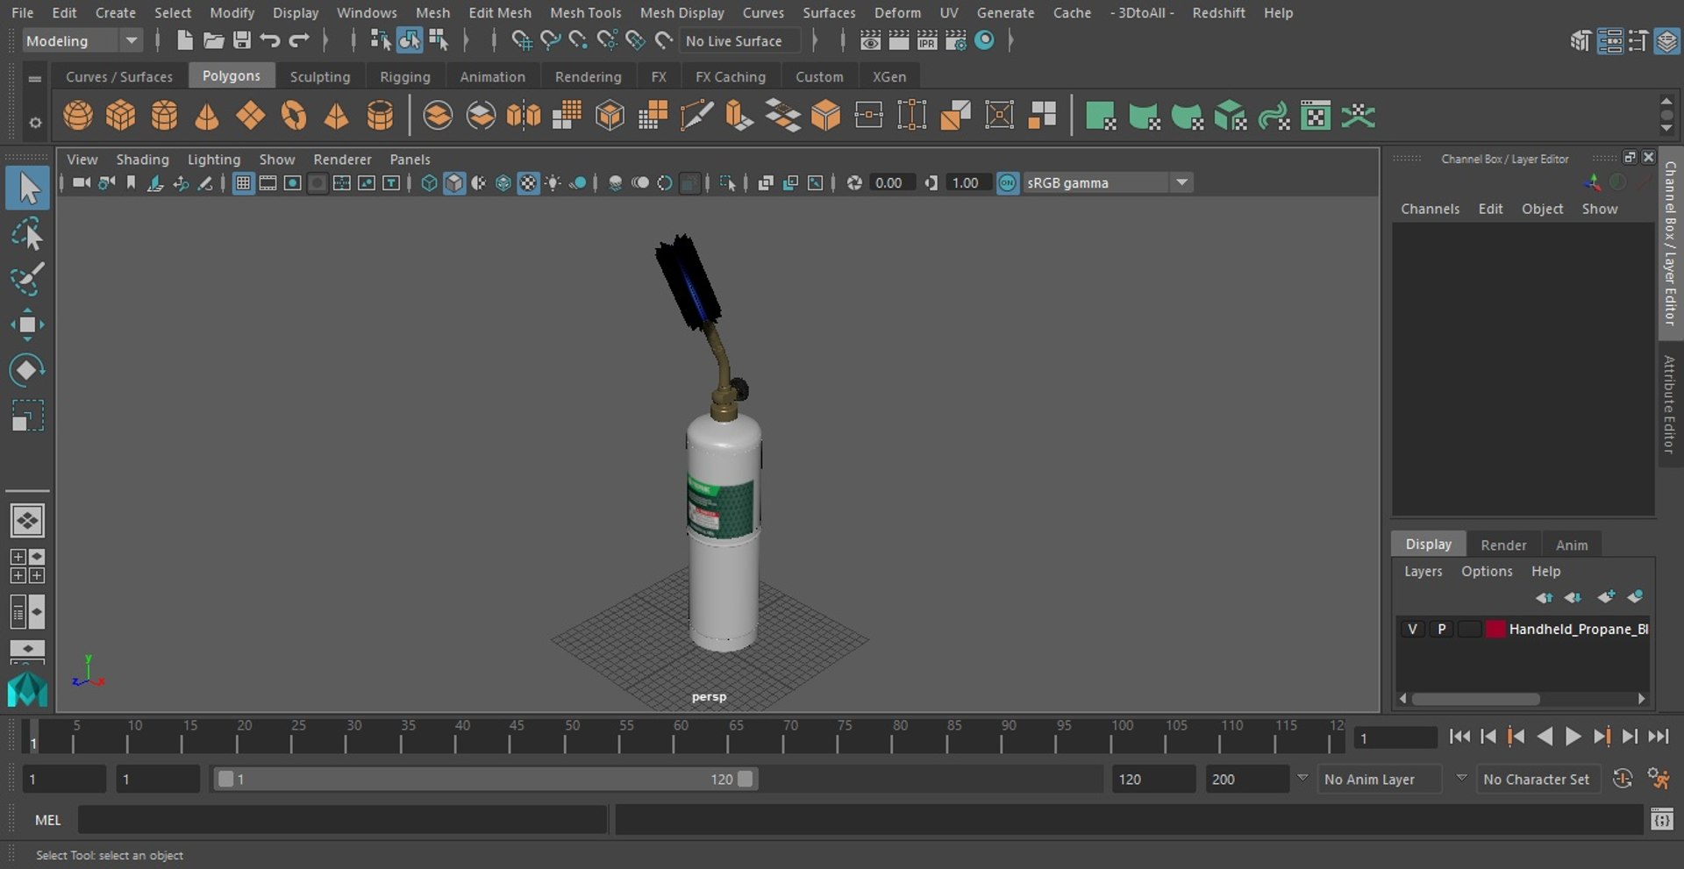Toggle visibility V of Handheld_Propane layer
This screenshot has width=1684, height=869.
point(1412,629)
